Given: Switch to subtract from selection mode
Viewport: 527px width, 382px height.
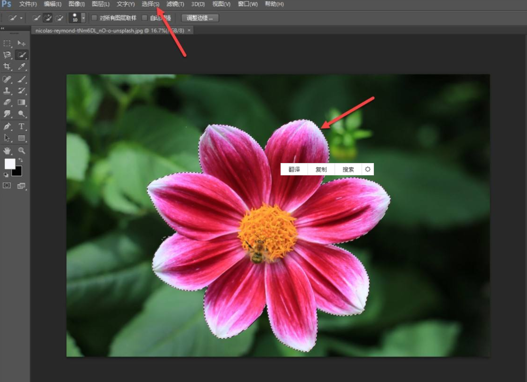Looking at the screenshot, I should coord(59,18).
